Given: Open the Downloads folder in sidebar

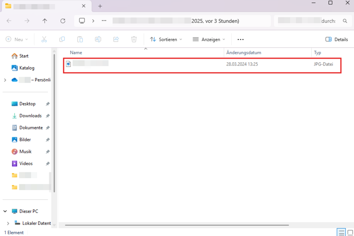Looking at the screenshot, I should coord(30,116).
